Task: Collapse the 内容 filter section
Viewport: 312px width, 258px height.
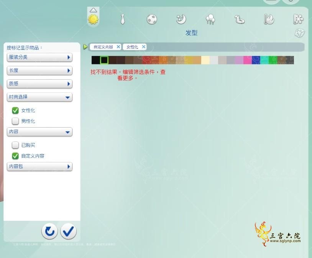Action: [x=39, y=132]
